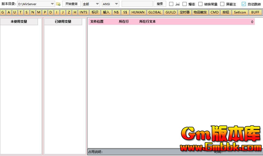Click the 定时器 button

(185, 12)
